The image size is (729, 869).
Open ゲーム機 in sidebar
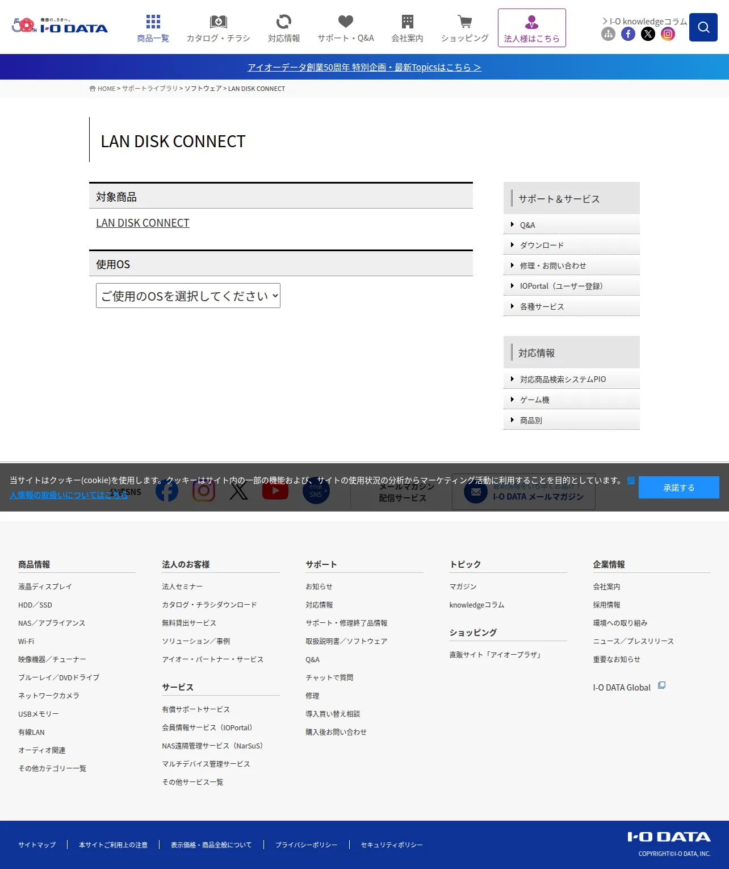(x=572, y=400)
